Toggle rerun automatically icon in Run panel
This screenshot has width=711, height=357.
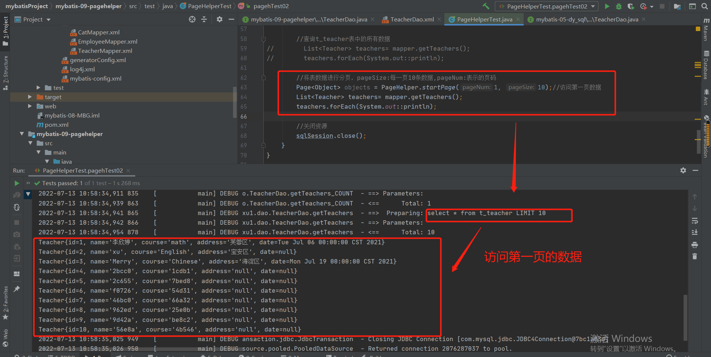click(x=17, y=207)
